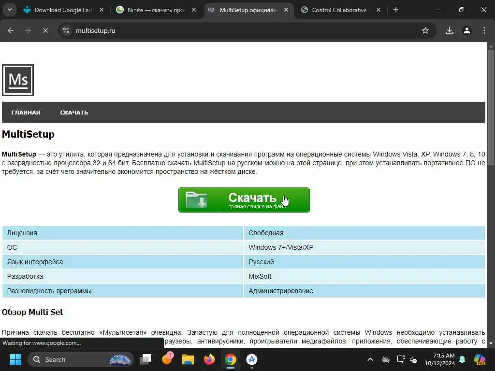Click the green Скачать download button
Viewport: 495px width, 371px height.
[244, 200]
